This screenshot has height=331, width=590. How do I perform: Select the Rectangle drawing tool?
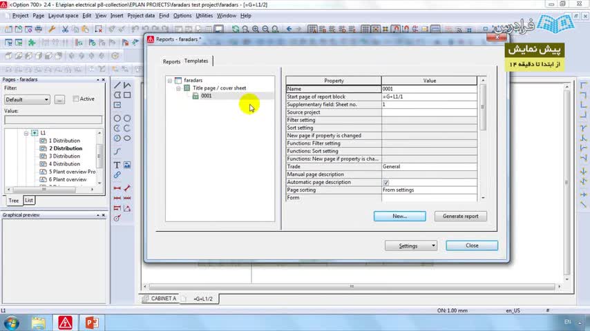point(127,95)
